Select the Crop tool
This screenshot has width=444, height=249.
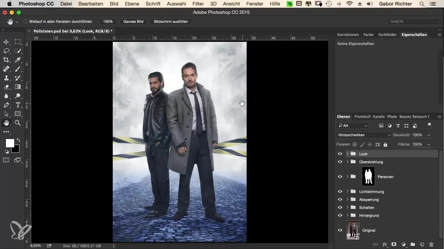6,60
